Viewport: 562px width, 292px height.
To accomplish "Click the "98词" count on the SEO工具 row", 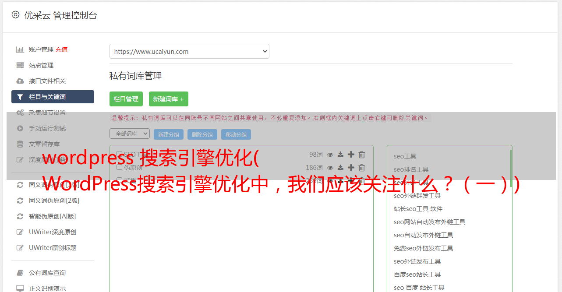I will [316, 155].
